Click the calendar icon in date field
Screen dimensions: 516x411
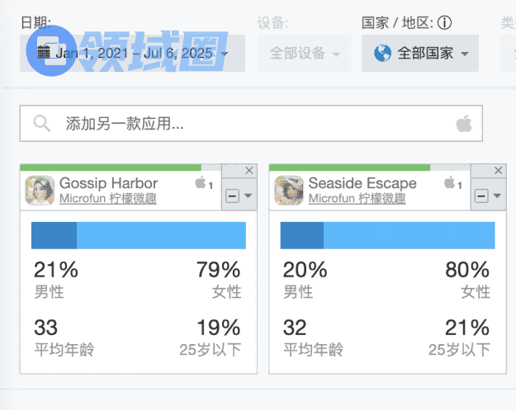coord(43,54)
